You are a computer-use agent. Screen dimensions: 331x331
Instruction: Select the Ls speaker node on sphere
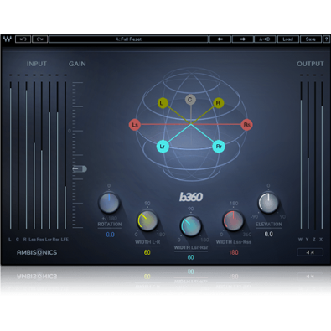[135, 125]
